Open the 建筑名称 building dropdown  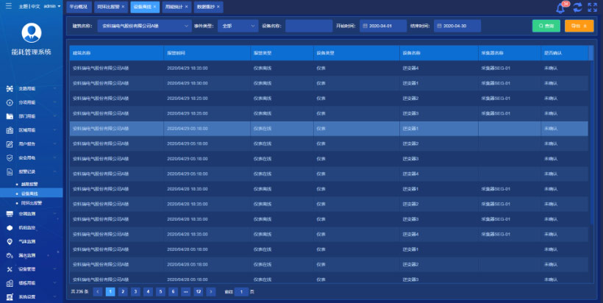click(x=144, y=26)
